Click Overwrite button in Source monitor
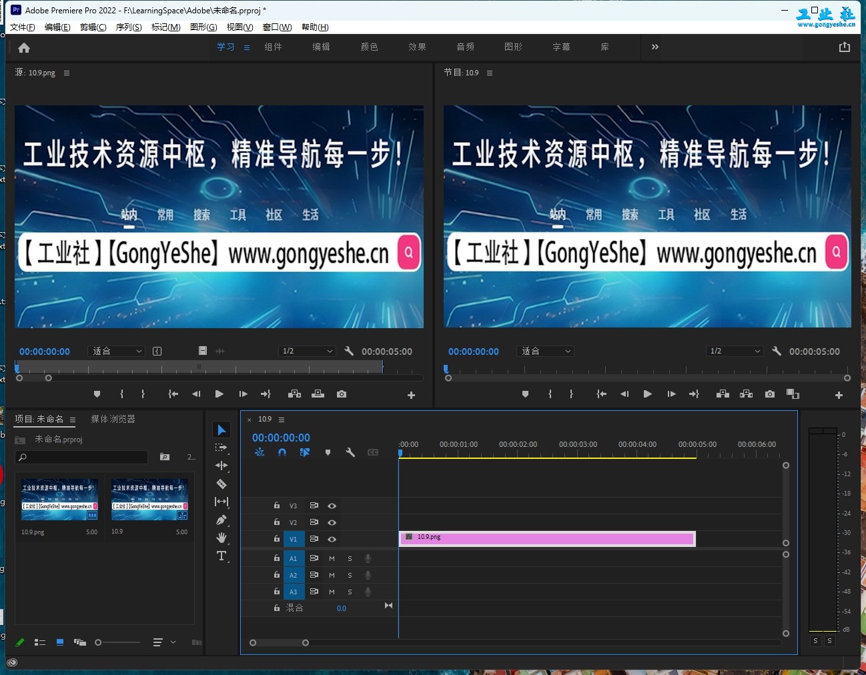866x675 pixels. (318, 394)
